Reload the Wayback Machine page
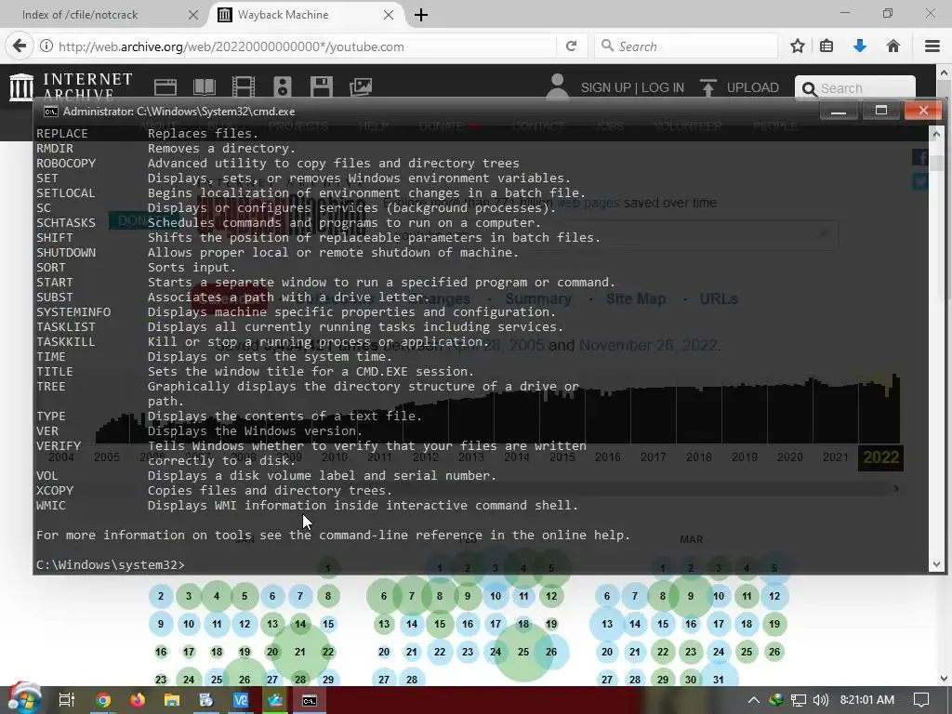 571,46
